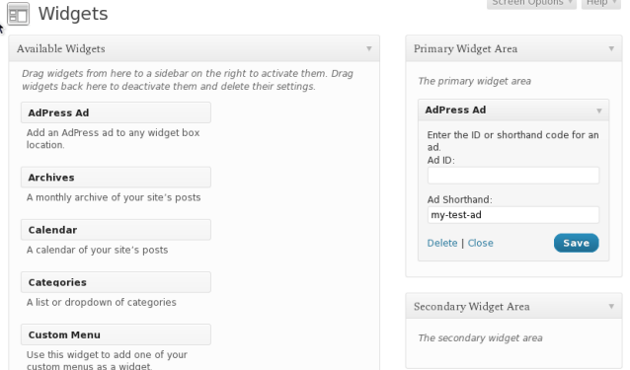Click the Primary Widget Area header

[x=513, y=48]
